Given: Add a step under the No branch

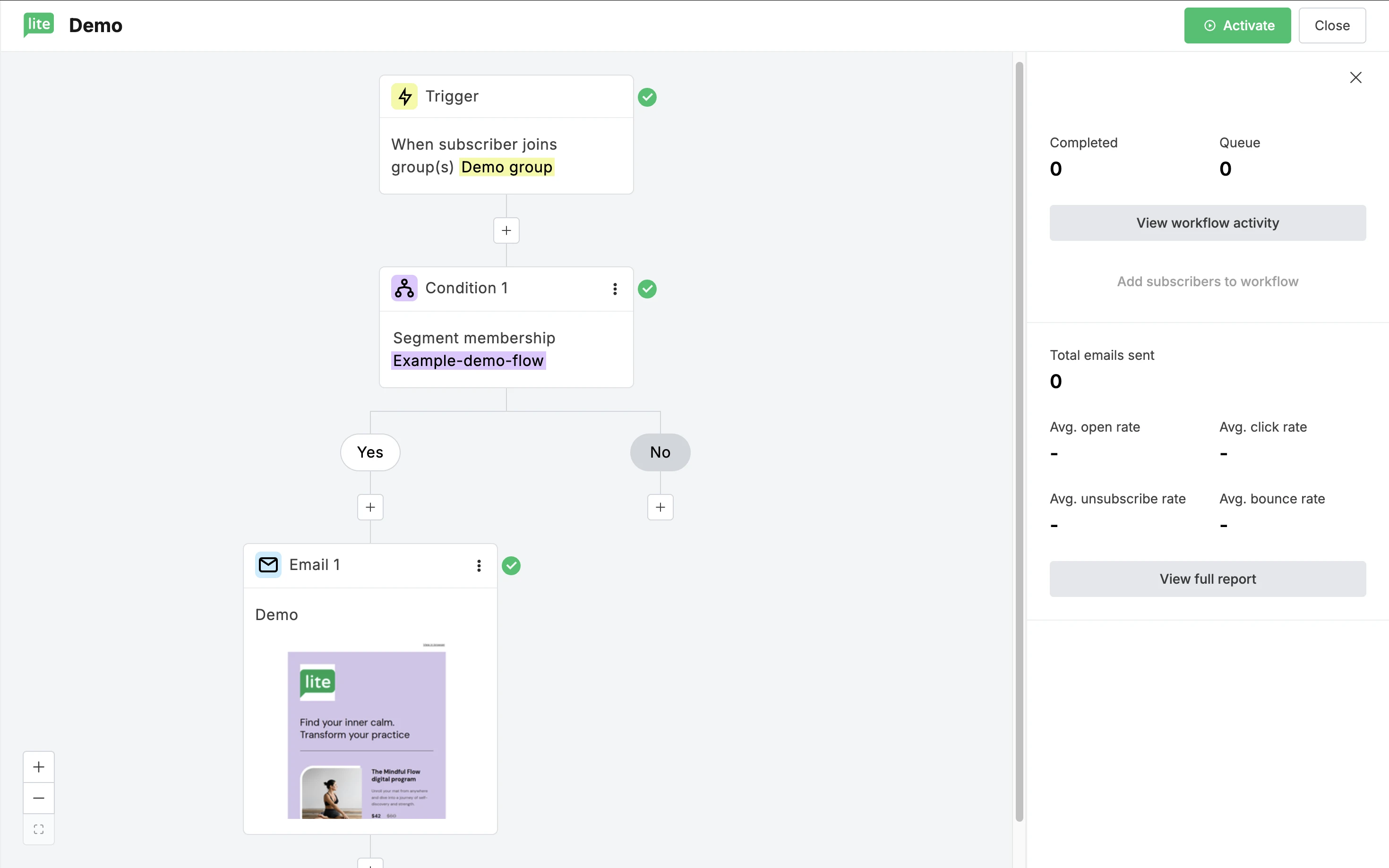Looking at the screenshot, I should coord(660,507).
